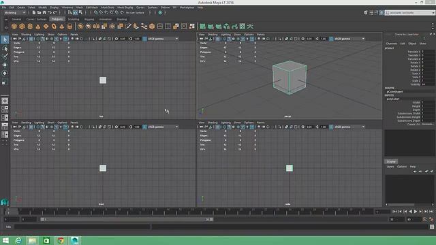
Task: Click the time slider ruler
Action: (x=189, y=212)
